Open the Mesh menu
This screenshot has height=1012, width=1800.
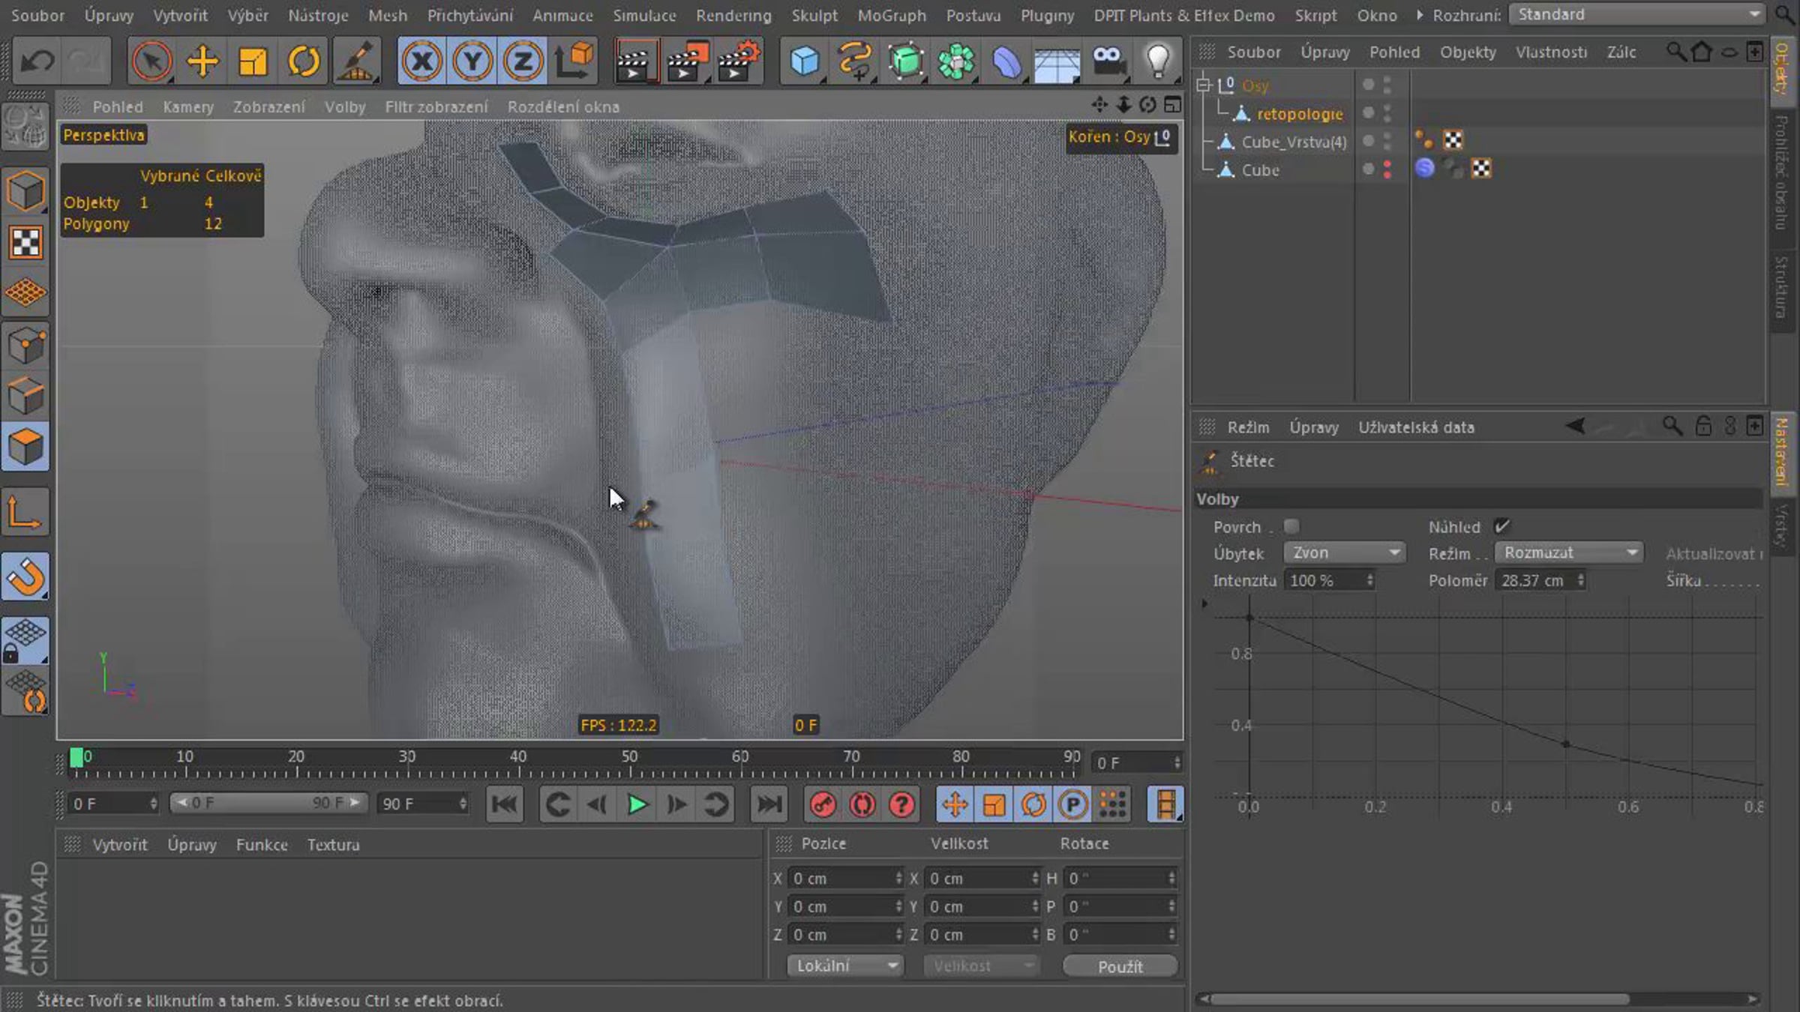point(388,15)
